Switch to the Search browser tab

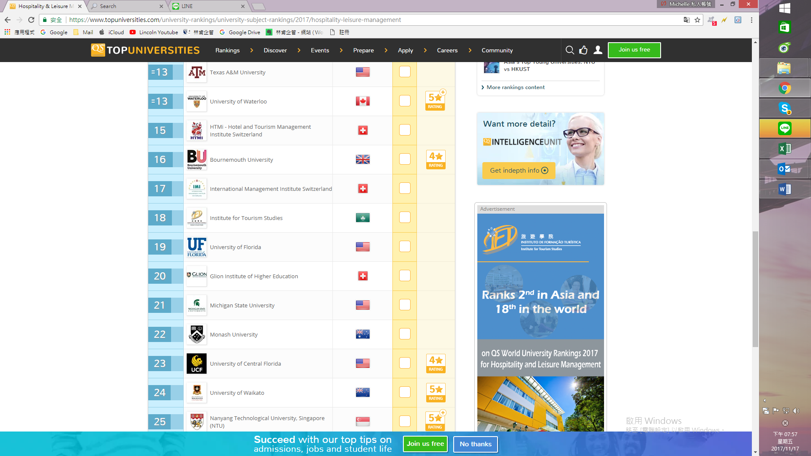(127, 6)
